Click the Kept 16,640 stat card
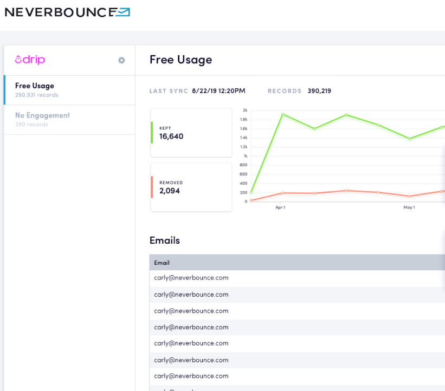The height and width of the screenshot is (391, 445). click(x=191, y=133)
